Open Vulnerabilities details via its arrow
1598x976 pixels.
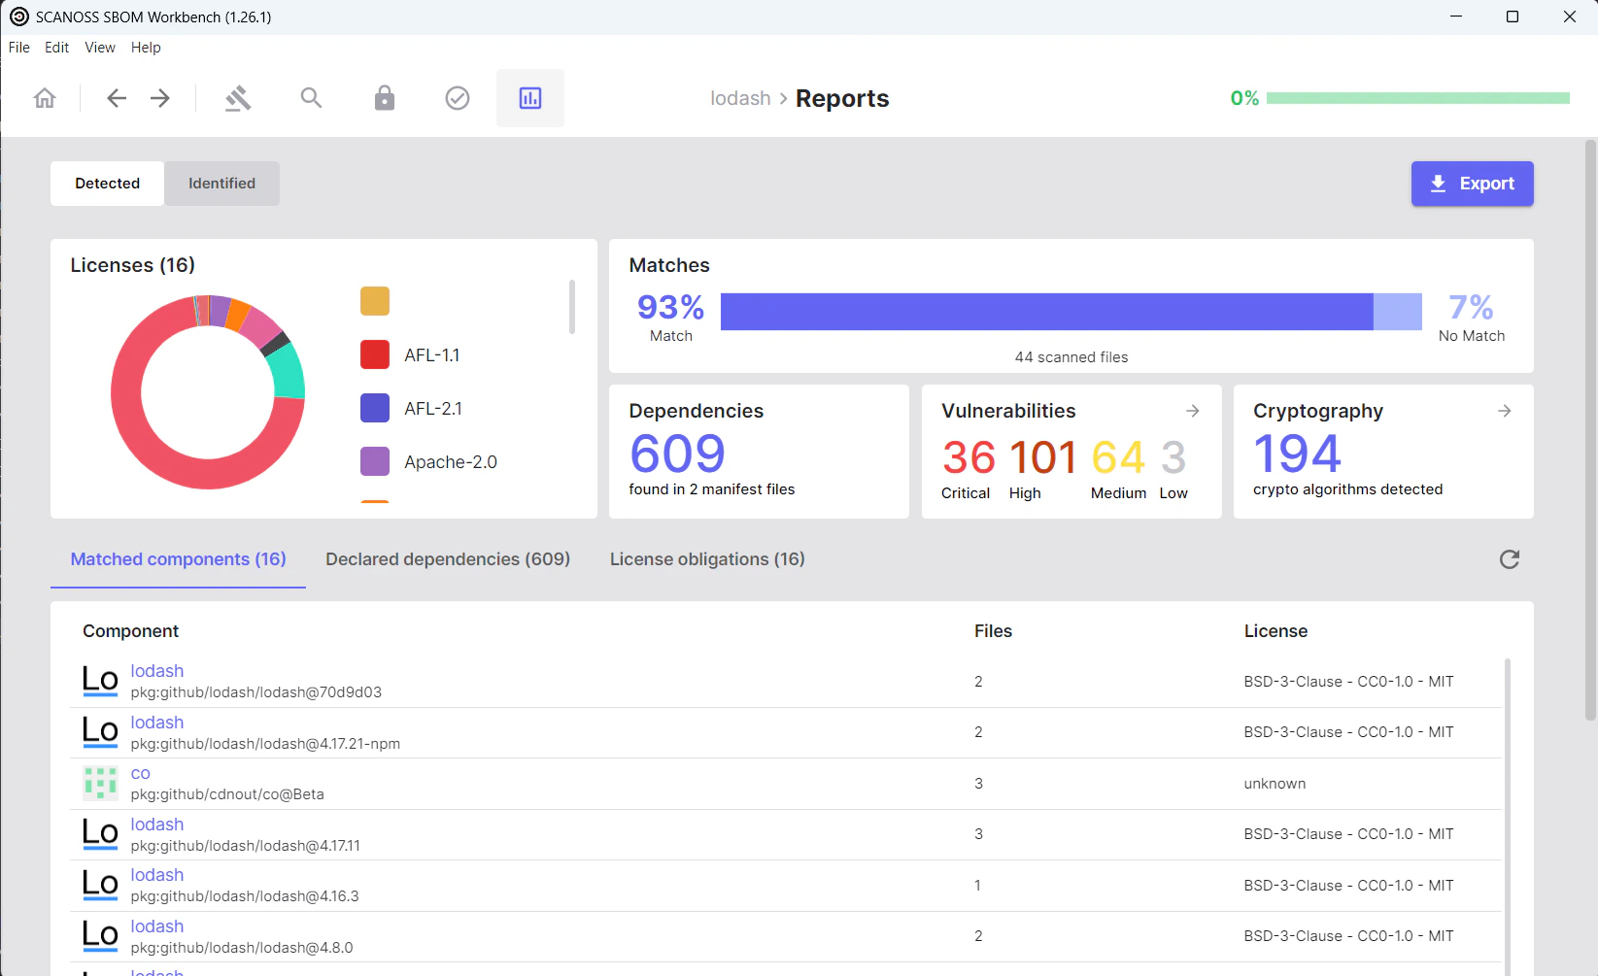click(x=1193, y=411)
